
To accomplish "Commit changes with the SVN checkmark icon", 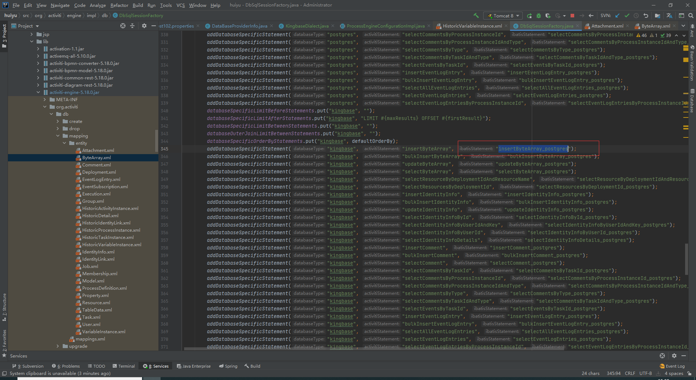I will pos(627,16).
